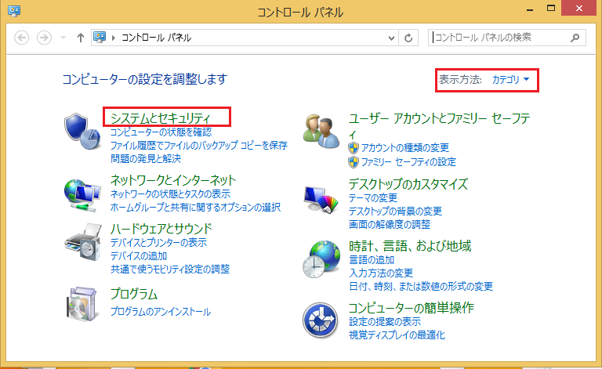Viewport: 602px width, 369px height.
Task: Expand the address bar history dropdown
Action: coord(391,38)
